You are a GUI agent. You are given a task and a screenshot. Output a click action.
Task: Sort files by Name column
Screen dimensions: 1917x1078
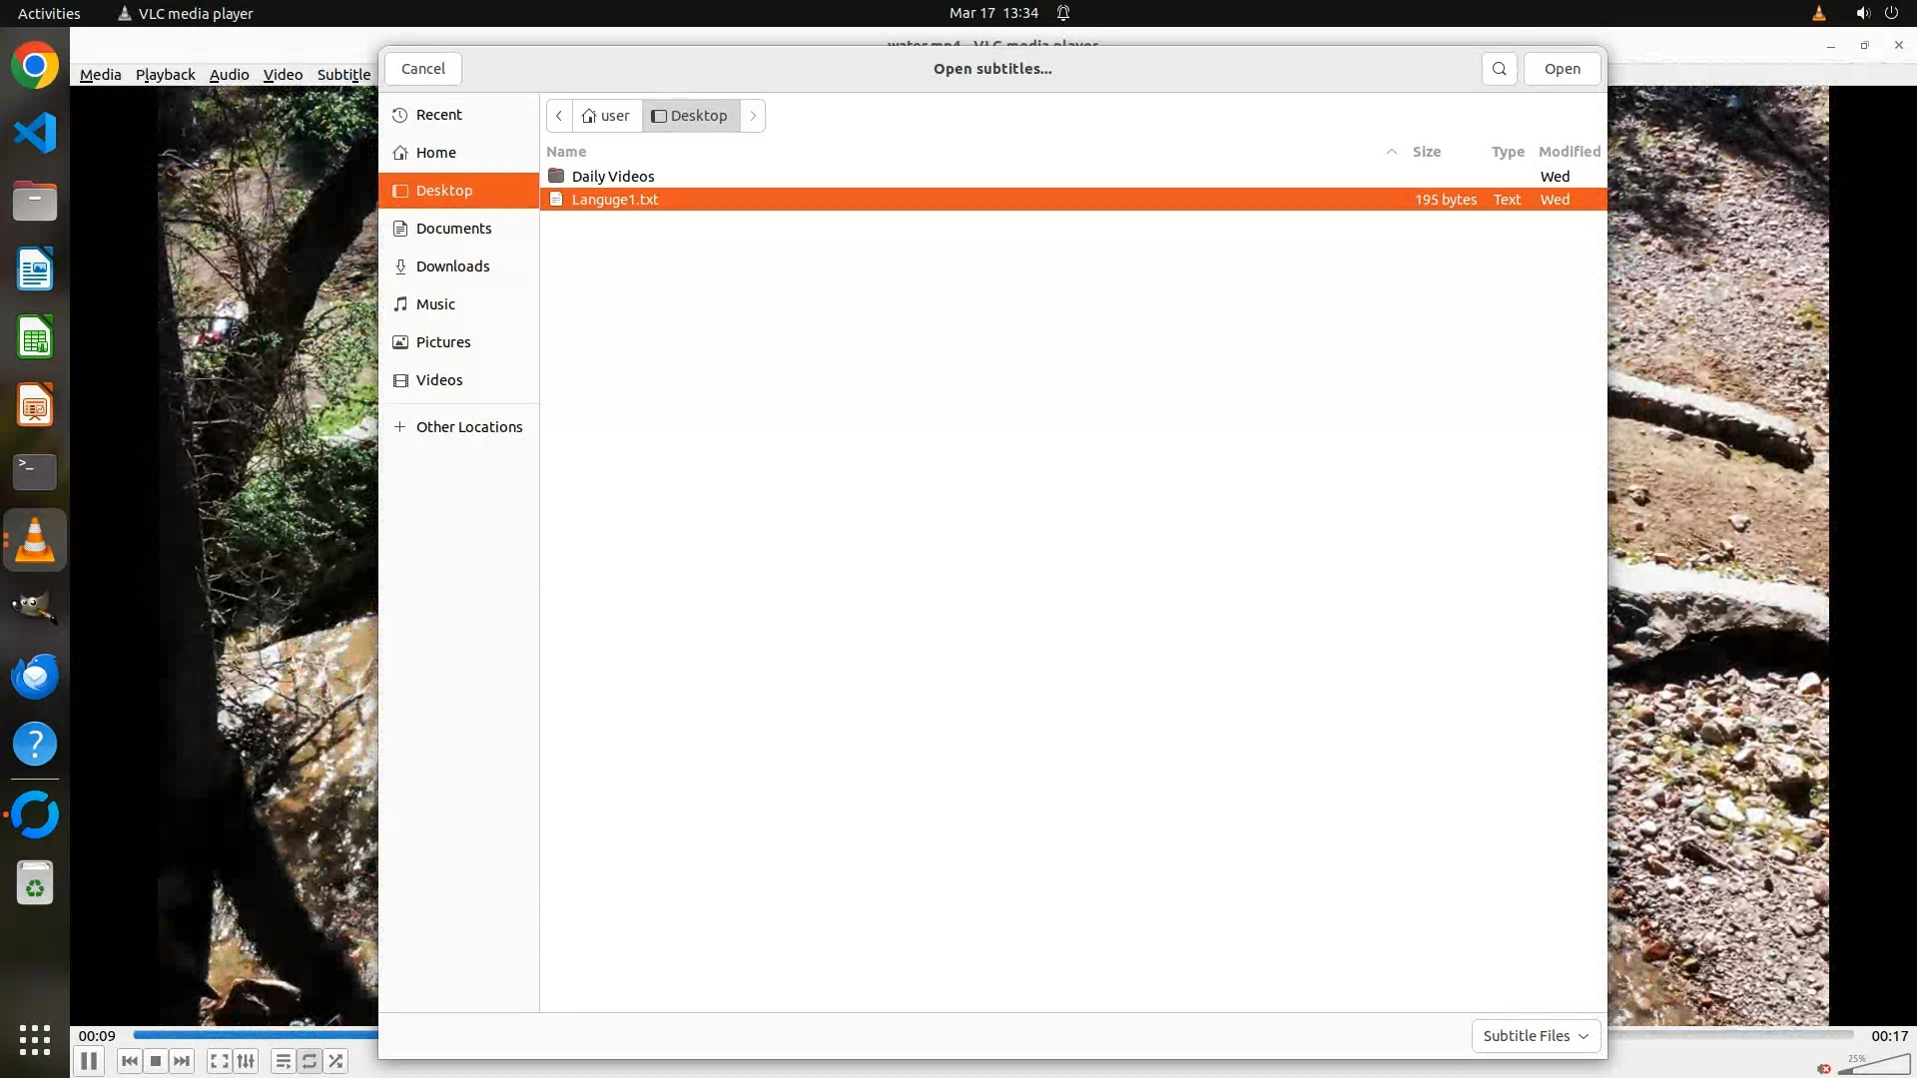point(566,152)
